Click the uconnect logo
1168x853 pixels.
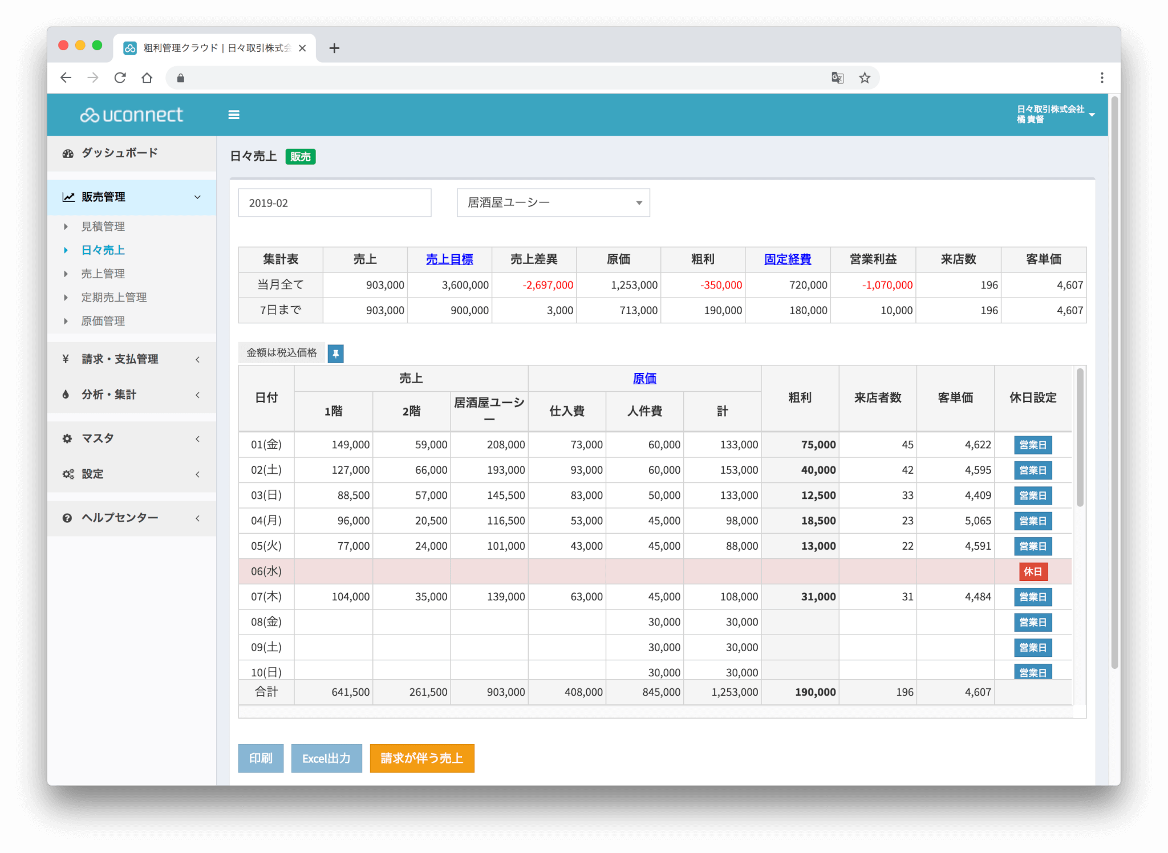click(131, 115)
